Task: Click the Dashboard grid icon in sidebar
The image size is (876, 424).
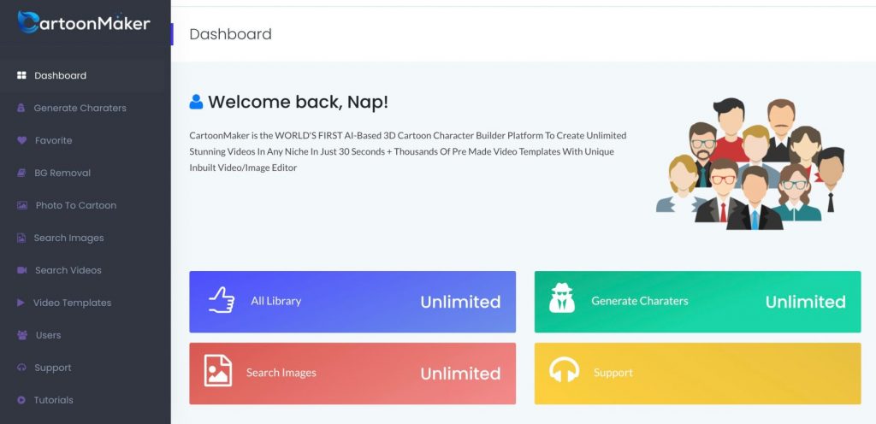Action: click(21, 75)
